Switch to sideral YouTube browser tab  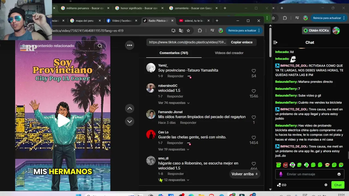[194, 21]
